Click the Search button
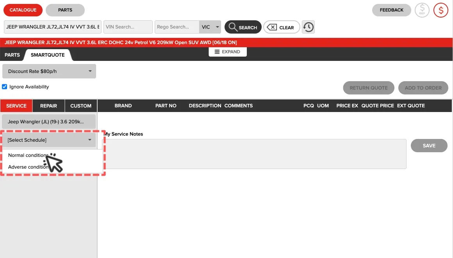The height and width of the screenshot is (258, 453). pos(243,27)
